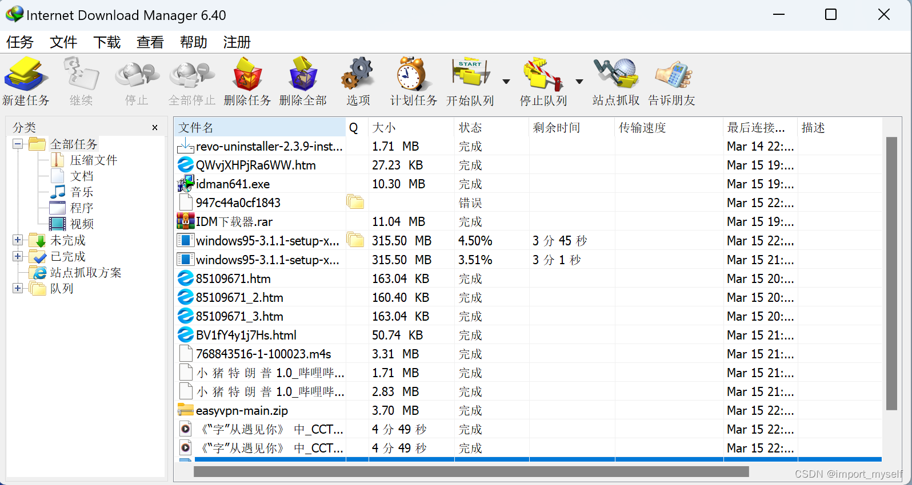Open 计划任务 (scheduler) clock icon
Viewport: 912px width, 485px height.
pyautogui.click(x=413, y=74)
